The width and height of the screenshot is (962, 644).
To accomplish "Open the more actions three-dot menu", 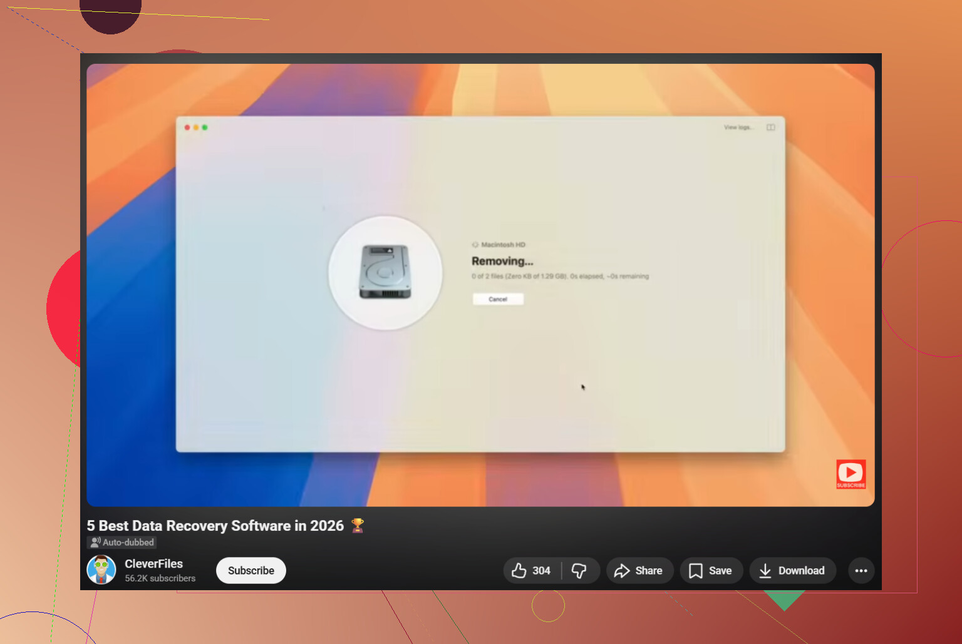I will (x=861, y=571).
